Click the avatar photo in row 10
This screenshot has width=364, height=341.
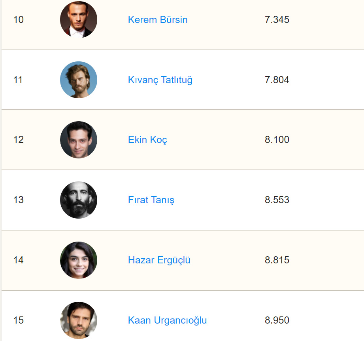click(x=79, y=19)
